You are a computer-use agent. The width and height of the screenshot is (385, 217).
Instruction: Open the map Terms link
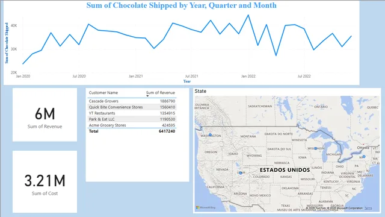[x=368, y=208]
